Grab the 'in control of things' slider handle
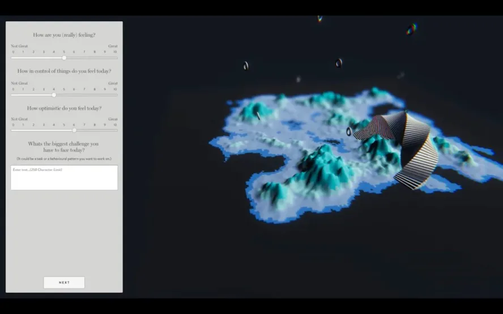This screenshot has height=314, width=503. [x=54, y=94]
